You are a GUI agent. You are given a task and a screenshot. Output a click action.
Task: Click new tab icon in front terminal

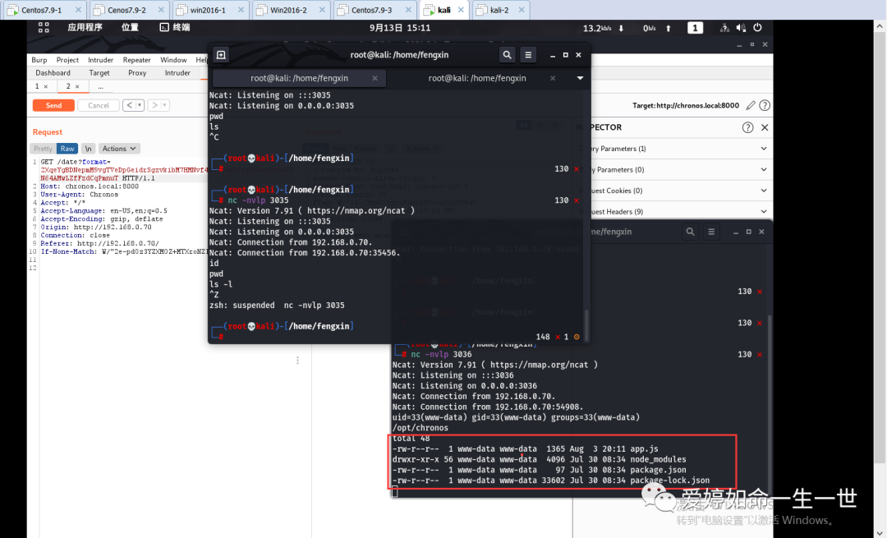point(221,55)
